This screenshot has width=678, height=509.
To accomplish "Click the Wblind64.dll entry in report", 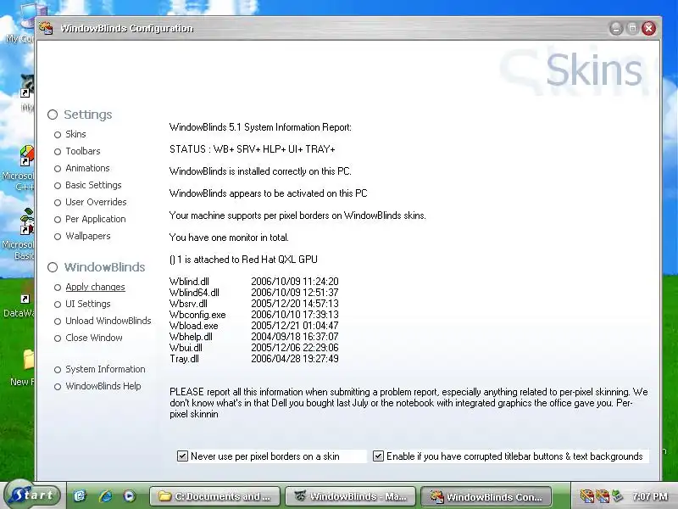I will tap(194, 293).
